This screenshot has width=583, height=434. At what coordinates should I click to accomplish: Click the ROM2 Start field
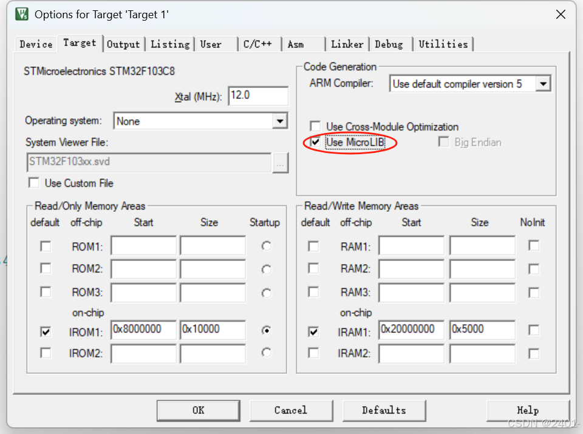[x=143, y=269]
